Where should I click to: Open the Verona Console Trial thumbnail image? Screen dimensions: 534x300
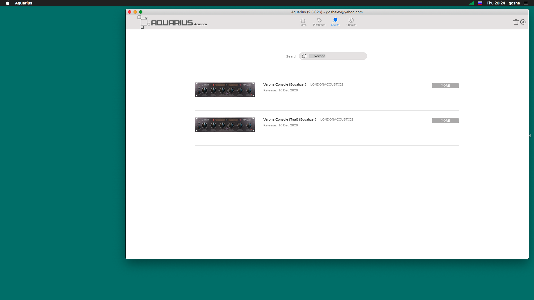pos(225,125)
